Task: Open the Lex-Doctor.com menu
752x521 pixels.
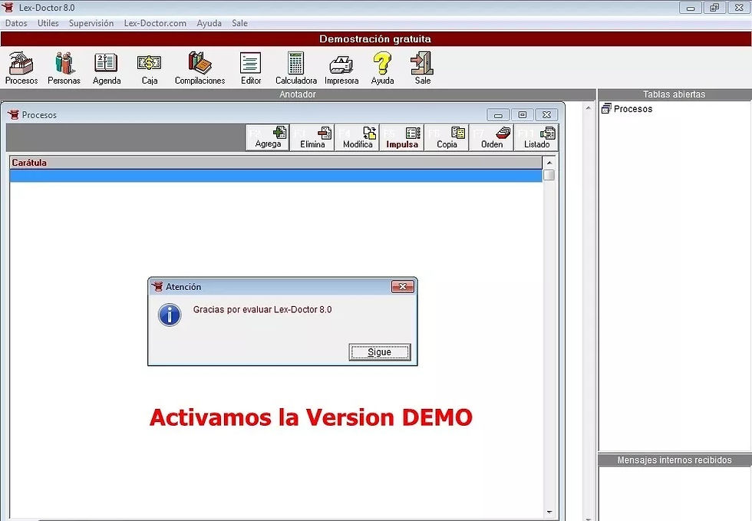Action: pos(155,23)
